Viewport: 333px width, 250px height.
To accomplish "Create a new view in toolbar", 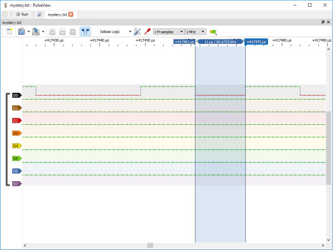I will click(x=9, y=32).
